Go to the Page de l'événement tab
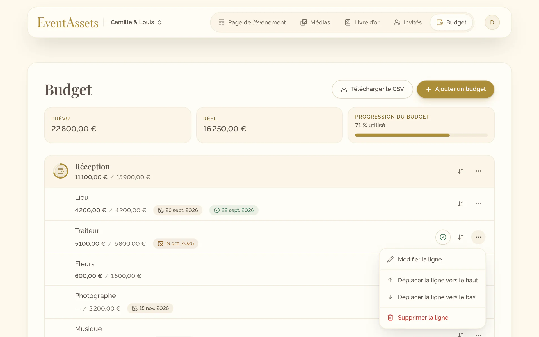 252,22
